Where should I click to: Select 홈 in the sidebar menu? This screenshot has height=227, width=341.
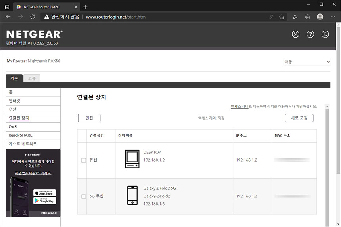[x=33, y=92]
